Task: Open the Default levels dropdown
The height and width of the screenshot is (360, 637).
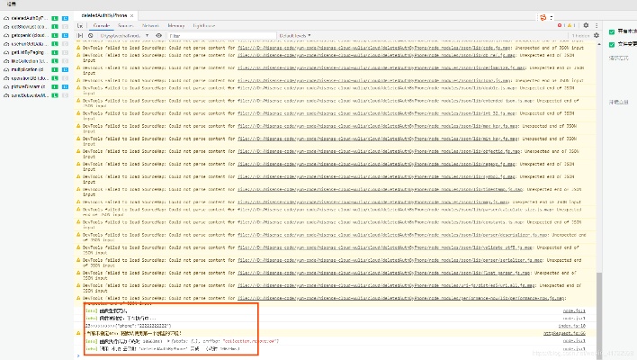Action: pyautogui.click(x=295, y=36)
